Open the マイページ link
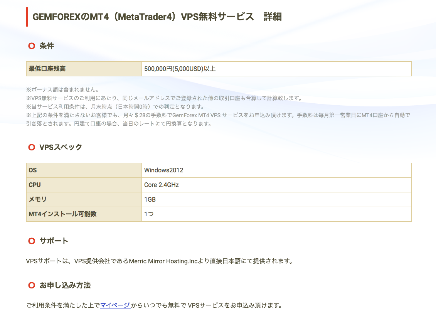436x315 pixels. 115,305
